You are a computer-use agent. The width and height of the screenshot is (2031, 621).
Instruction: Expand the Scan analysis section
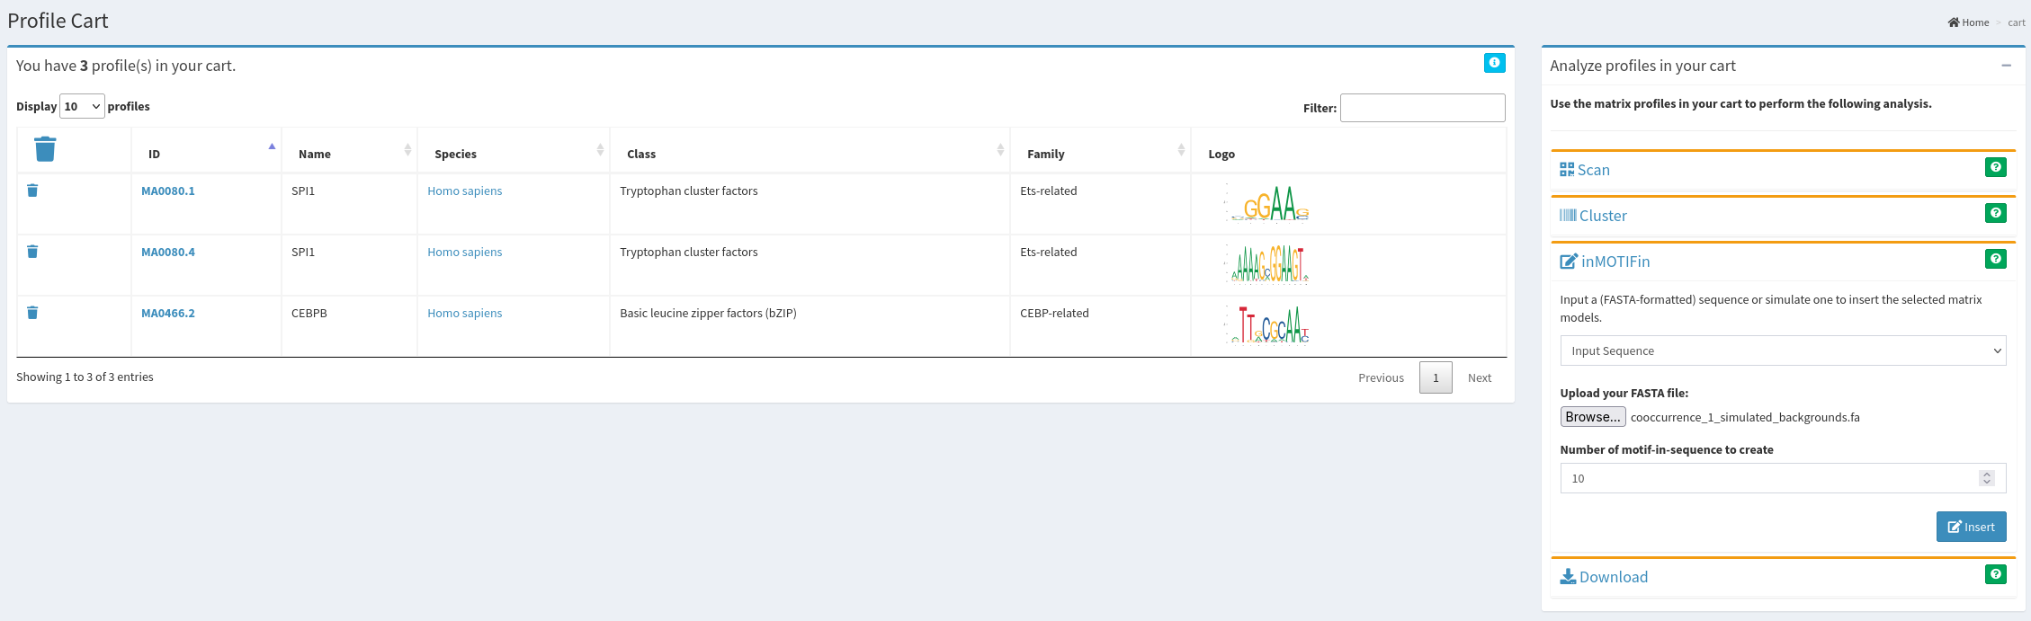tap(1593, 170)
